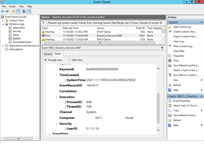This screenshot has width=204, height=144.
Task: Click the Save Filtered Log File floppy icon
Action: pyautogui.click(x=170, y=65)
